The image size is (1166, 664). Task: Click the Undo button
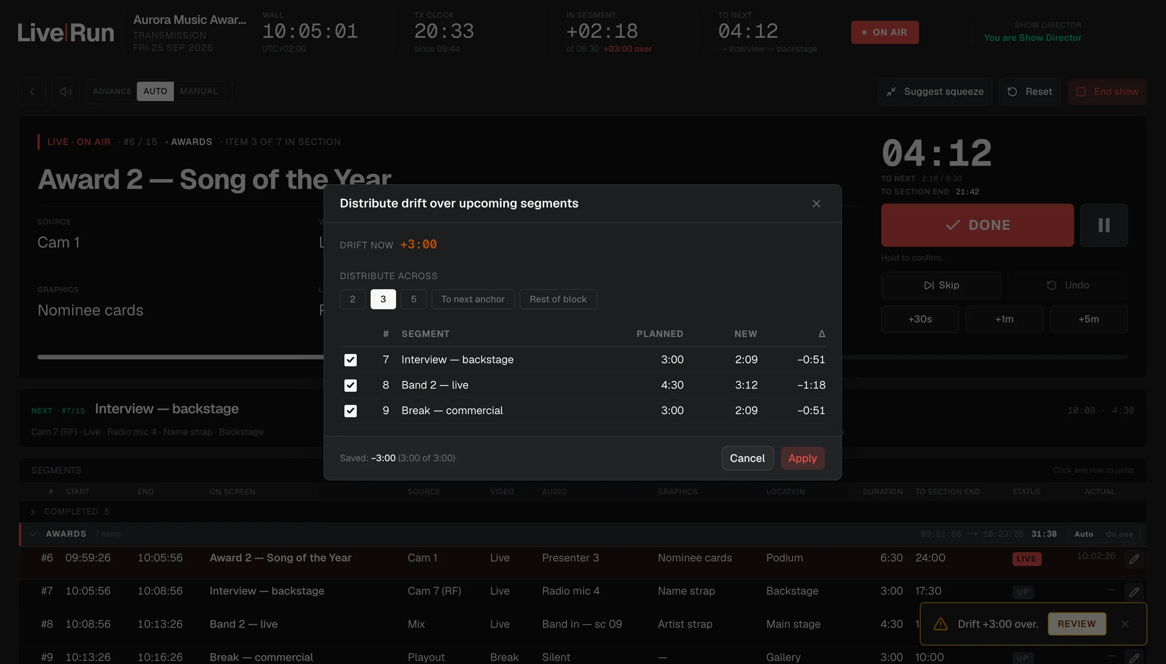1067,285
